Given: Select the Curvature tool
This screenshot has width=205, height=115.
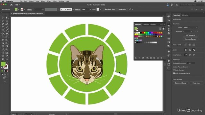Looking at the screenshot, I should pyautogui.click(x=7, y=24).
